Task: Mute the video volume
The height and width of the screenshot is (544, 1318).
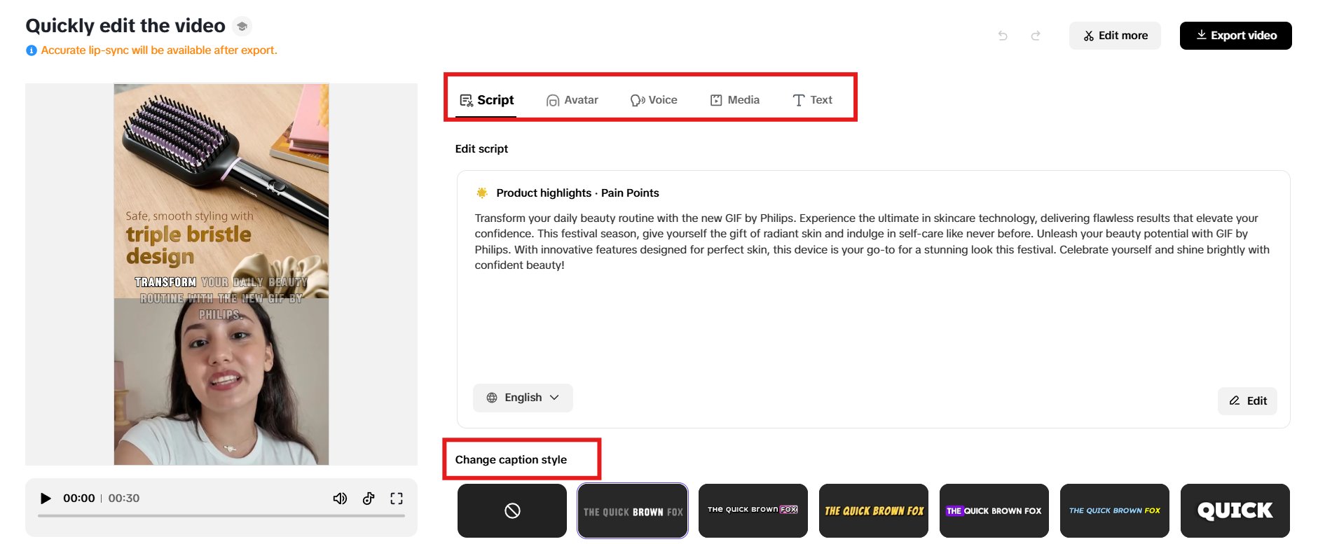Action: (340, 498)
